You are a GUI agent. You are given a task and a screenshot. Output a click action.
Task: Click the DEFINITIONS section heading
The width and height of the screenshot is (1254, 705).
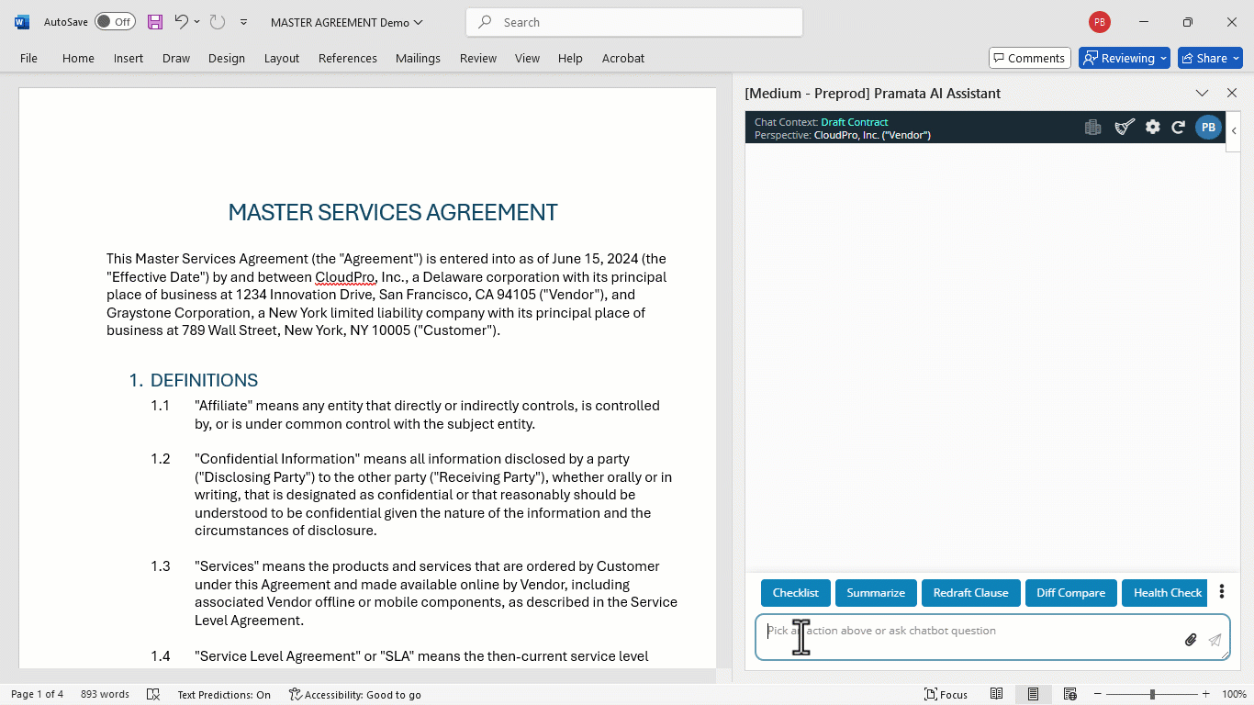(x=204, y=380)
